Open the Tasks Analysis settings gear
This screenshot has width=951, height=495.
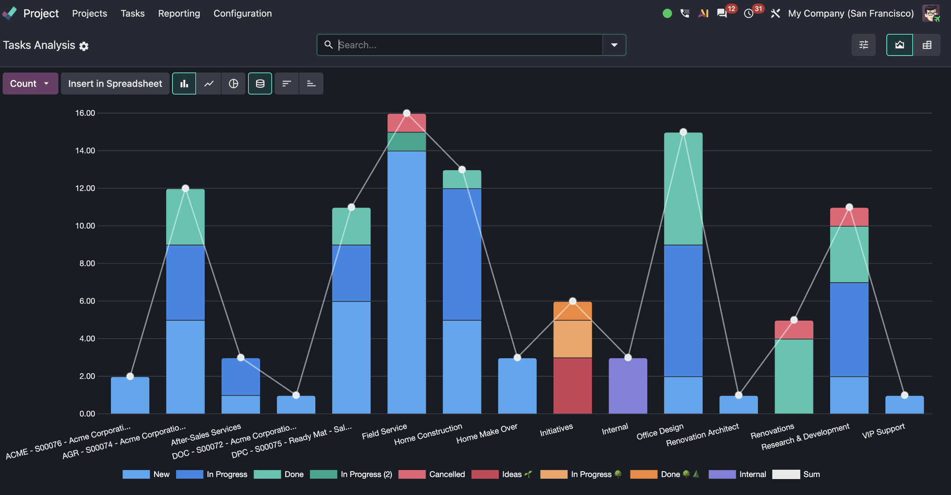tap(84, 46)
